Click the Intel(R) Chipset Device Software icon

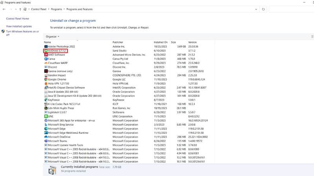(46, 88)
